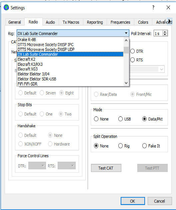176x210 pixels.
Task: Click the Test PTT button
Action: pos(152,168)
